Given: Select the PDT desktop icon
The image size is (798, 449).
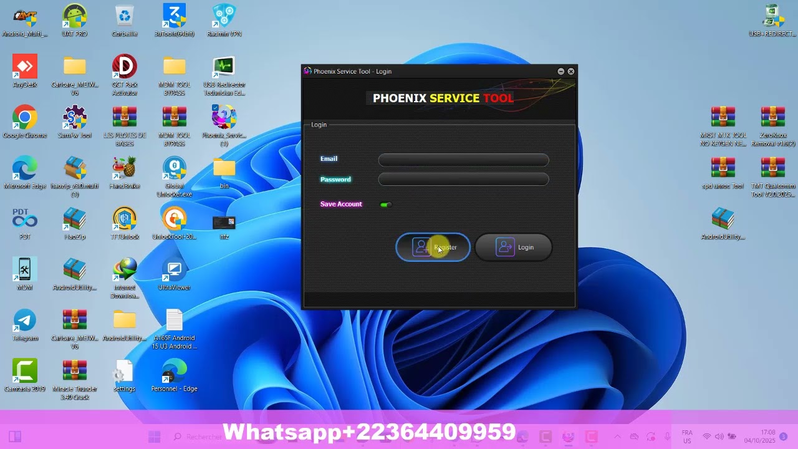Looking at the screenshot, I should click(25, 223).
